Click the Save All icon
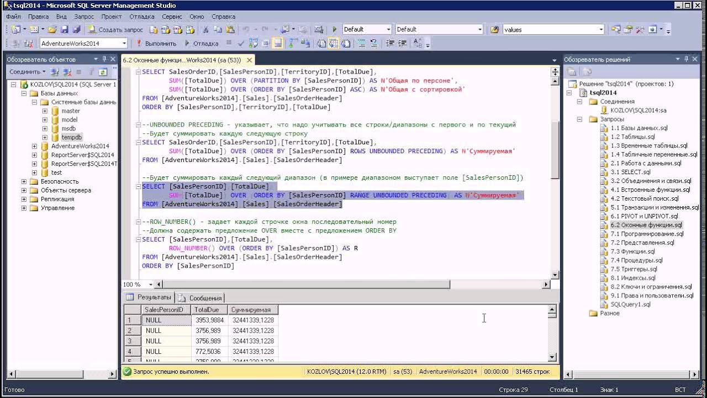The image size is (707, 398). 77,29
